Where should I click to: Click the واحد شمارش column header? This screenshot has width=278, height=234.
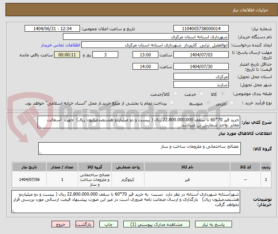(x=128, y=167)
